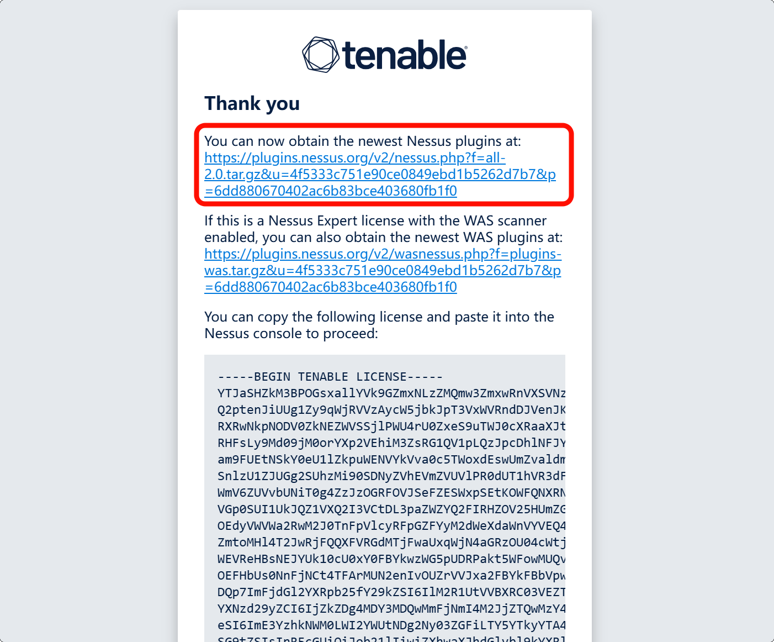Click the license line starting with SnlzU1ZJUGg
Viewport: 774px width, 642px height.
click(391, 476)
